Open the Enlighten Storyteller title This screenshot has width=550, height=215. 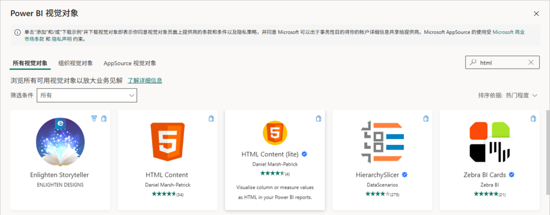coord(60,175)
